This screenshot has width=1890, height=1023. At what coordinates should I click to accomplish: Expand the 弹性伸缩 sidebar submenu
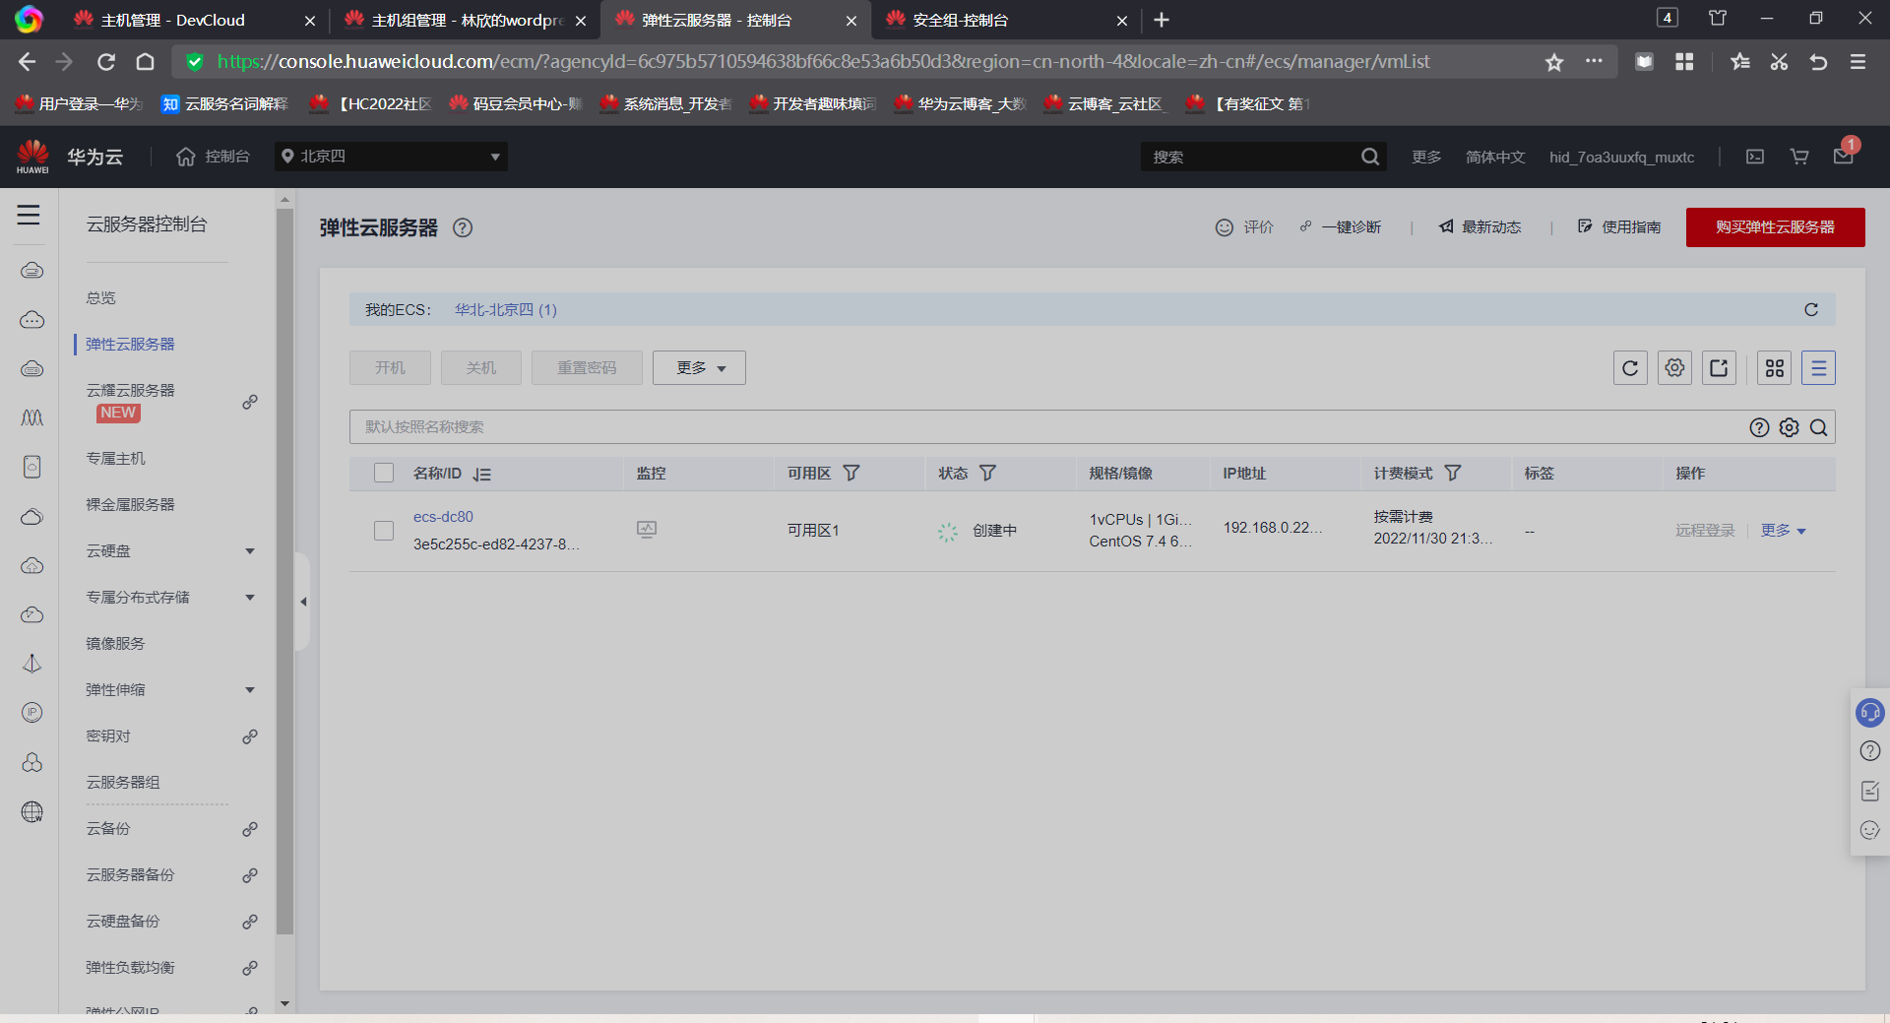(x=250, y=690)
